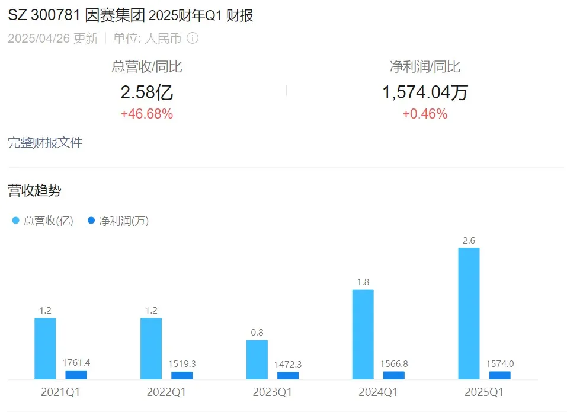Click the 2021Q1 axis label
The width and height of the screenshot is (567, 415).
coord(60,392)
